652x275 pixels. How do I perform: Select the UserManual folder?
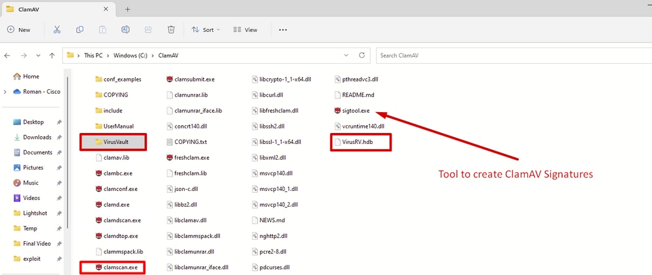coord(114,126)
